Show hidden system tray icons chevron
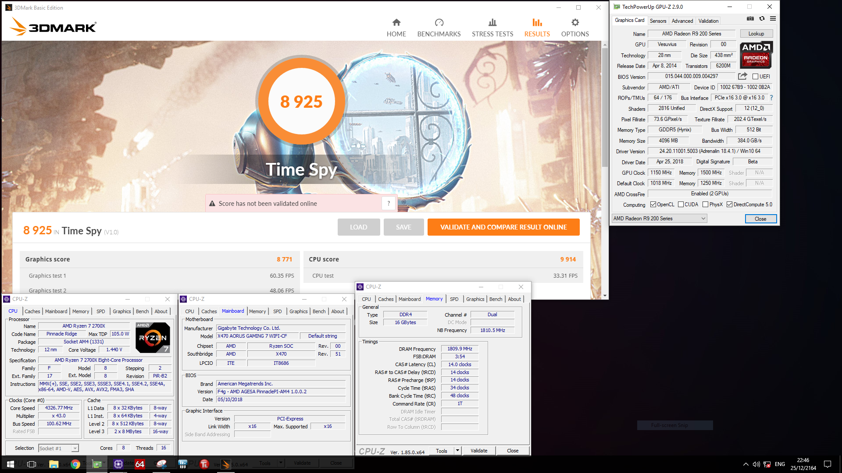 746,464
